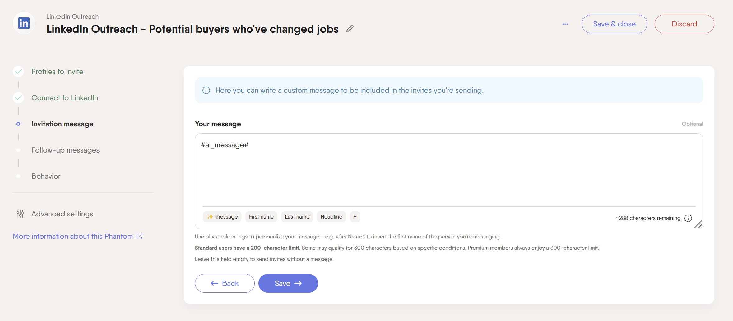Expand more placeholder tags with the plus button

[x=355, y=216]
